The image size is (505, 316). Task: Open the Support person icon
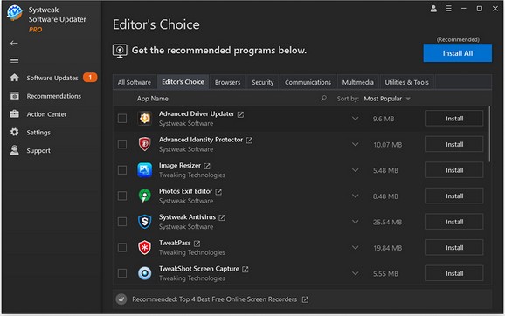point(15,150)
